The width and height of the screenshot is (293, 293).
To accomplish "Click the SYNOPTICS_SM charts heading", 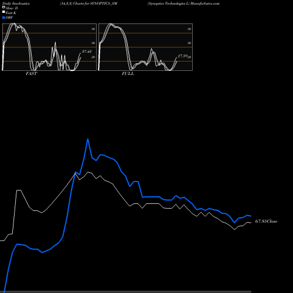I will [x=88, y=4].
